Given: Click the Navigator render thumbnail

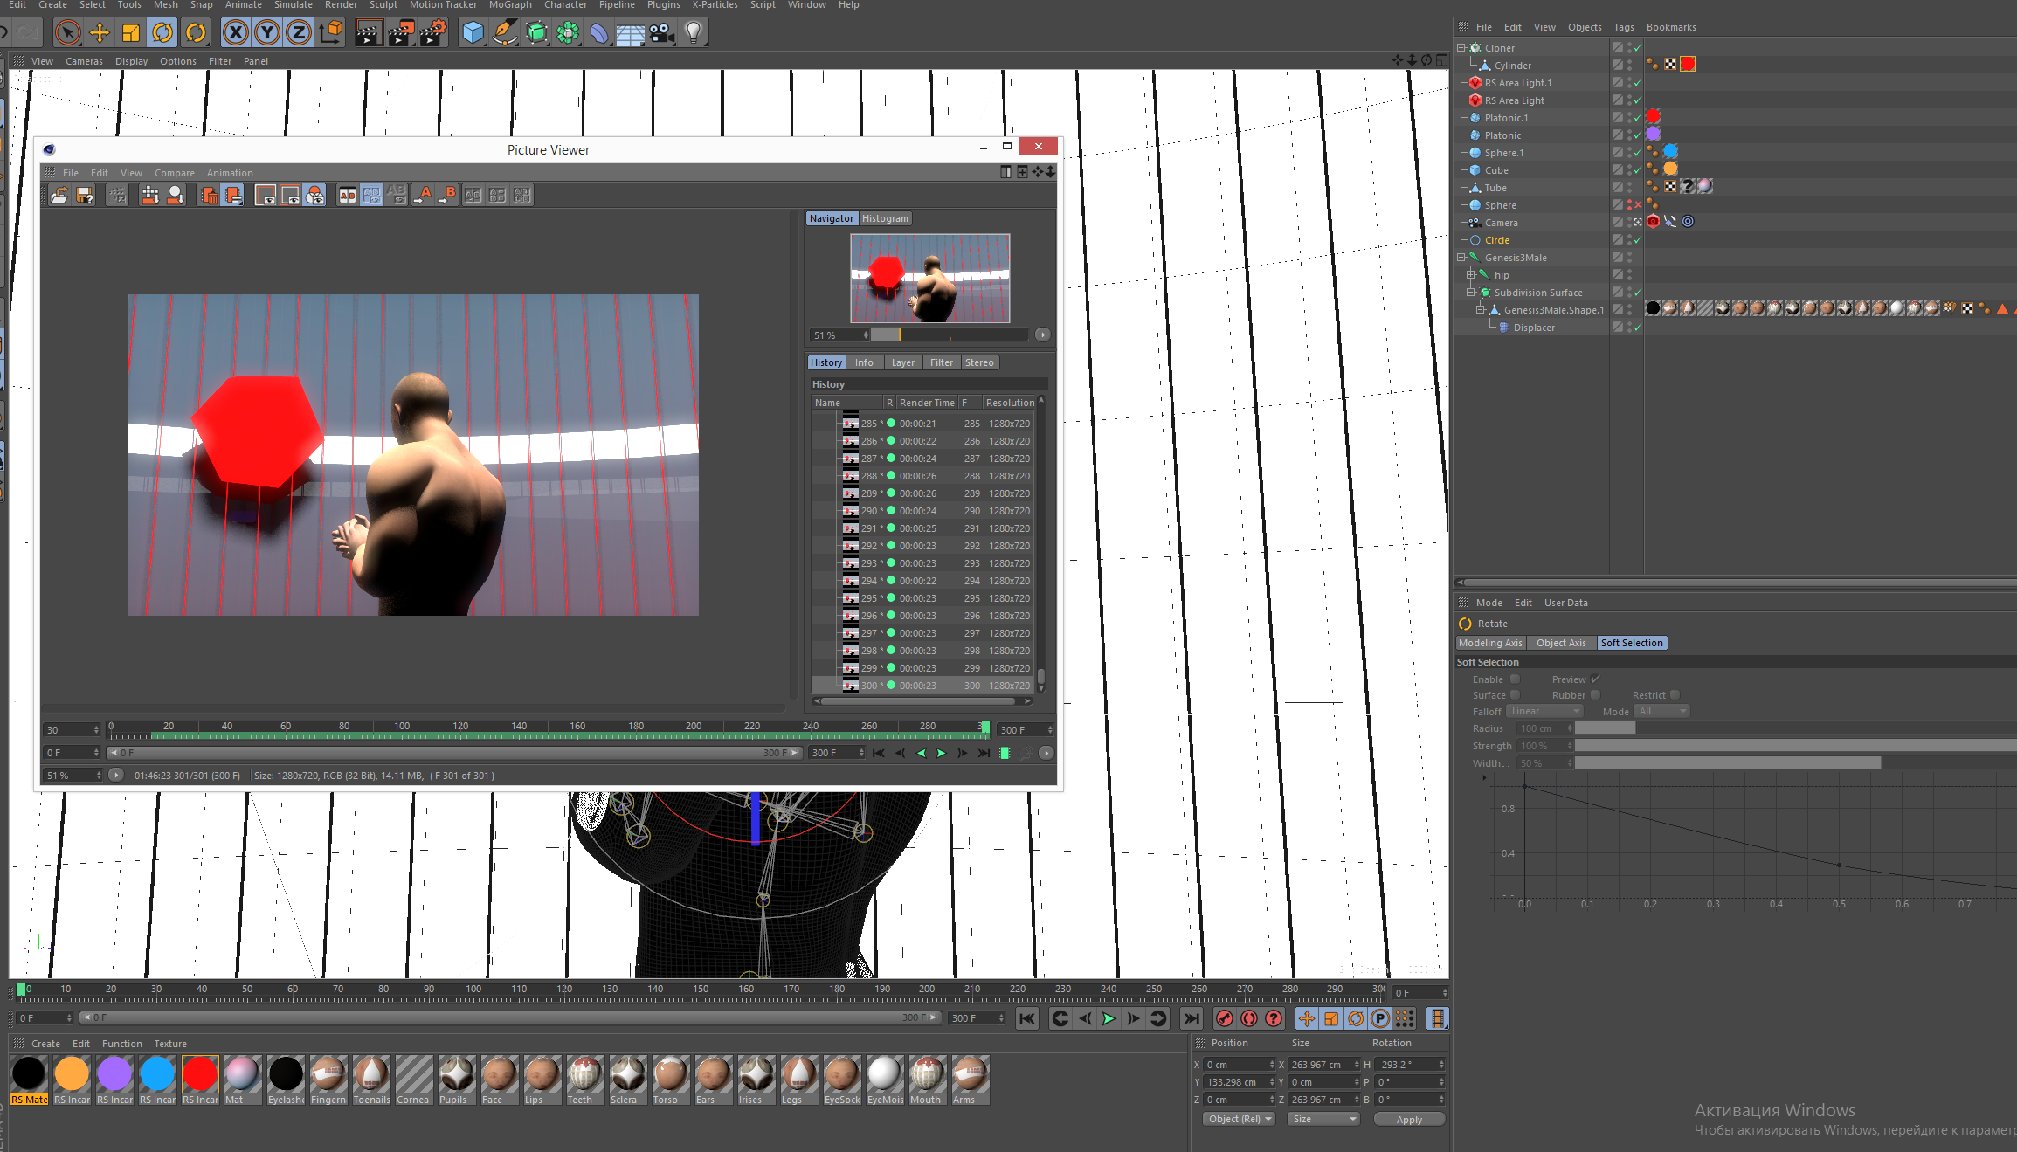Looking at the screenshot, I should coord(930,279).
